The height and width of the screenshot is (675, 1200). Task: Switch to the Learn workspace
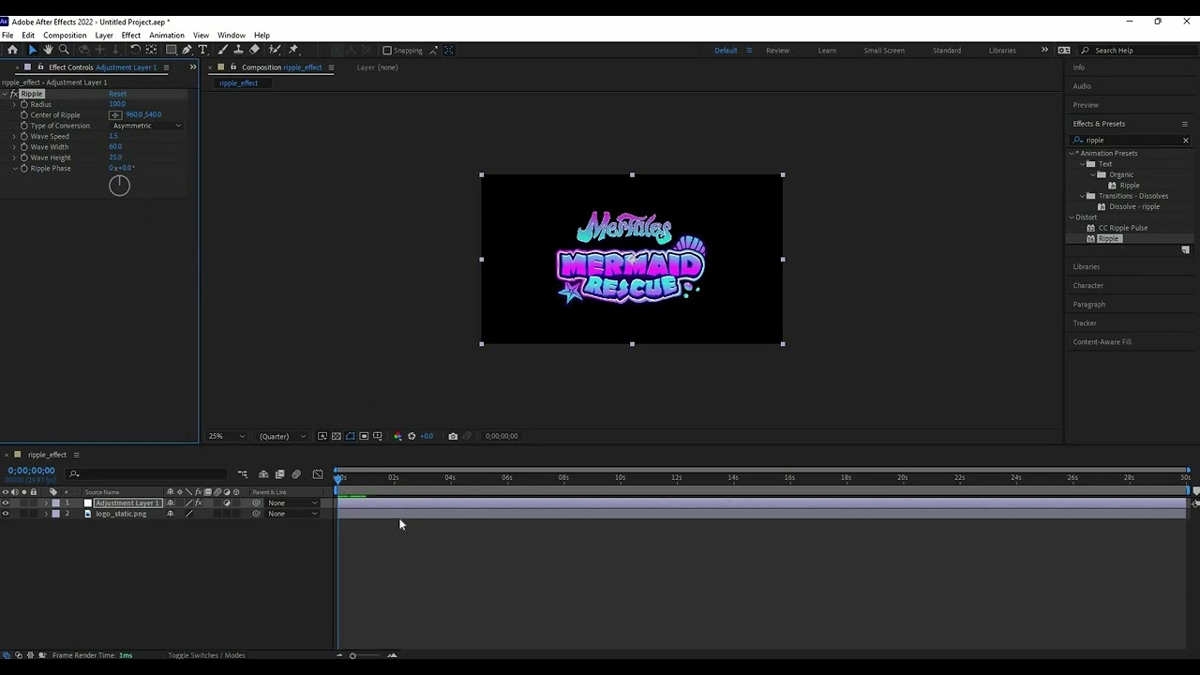tap(827, 51)
